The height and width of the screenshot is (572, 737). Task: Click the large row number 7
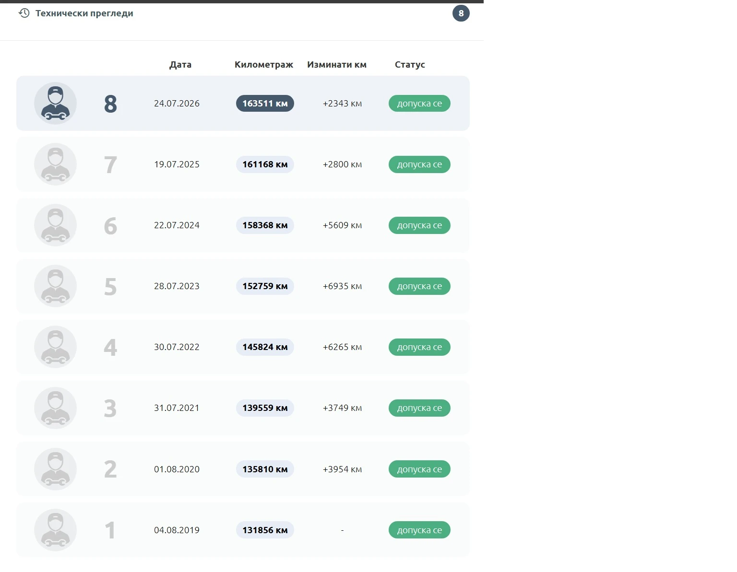pos(110,164)
